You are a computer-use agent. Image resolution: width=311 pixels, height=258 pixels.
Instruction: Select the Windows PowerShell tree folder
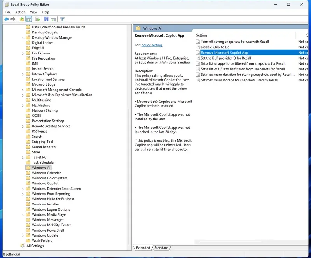coord(48,230)
